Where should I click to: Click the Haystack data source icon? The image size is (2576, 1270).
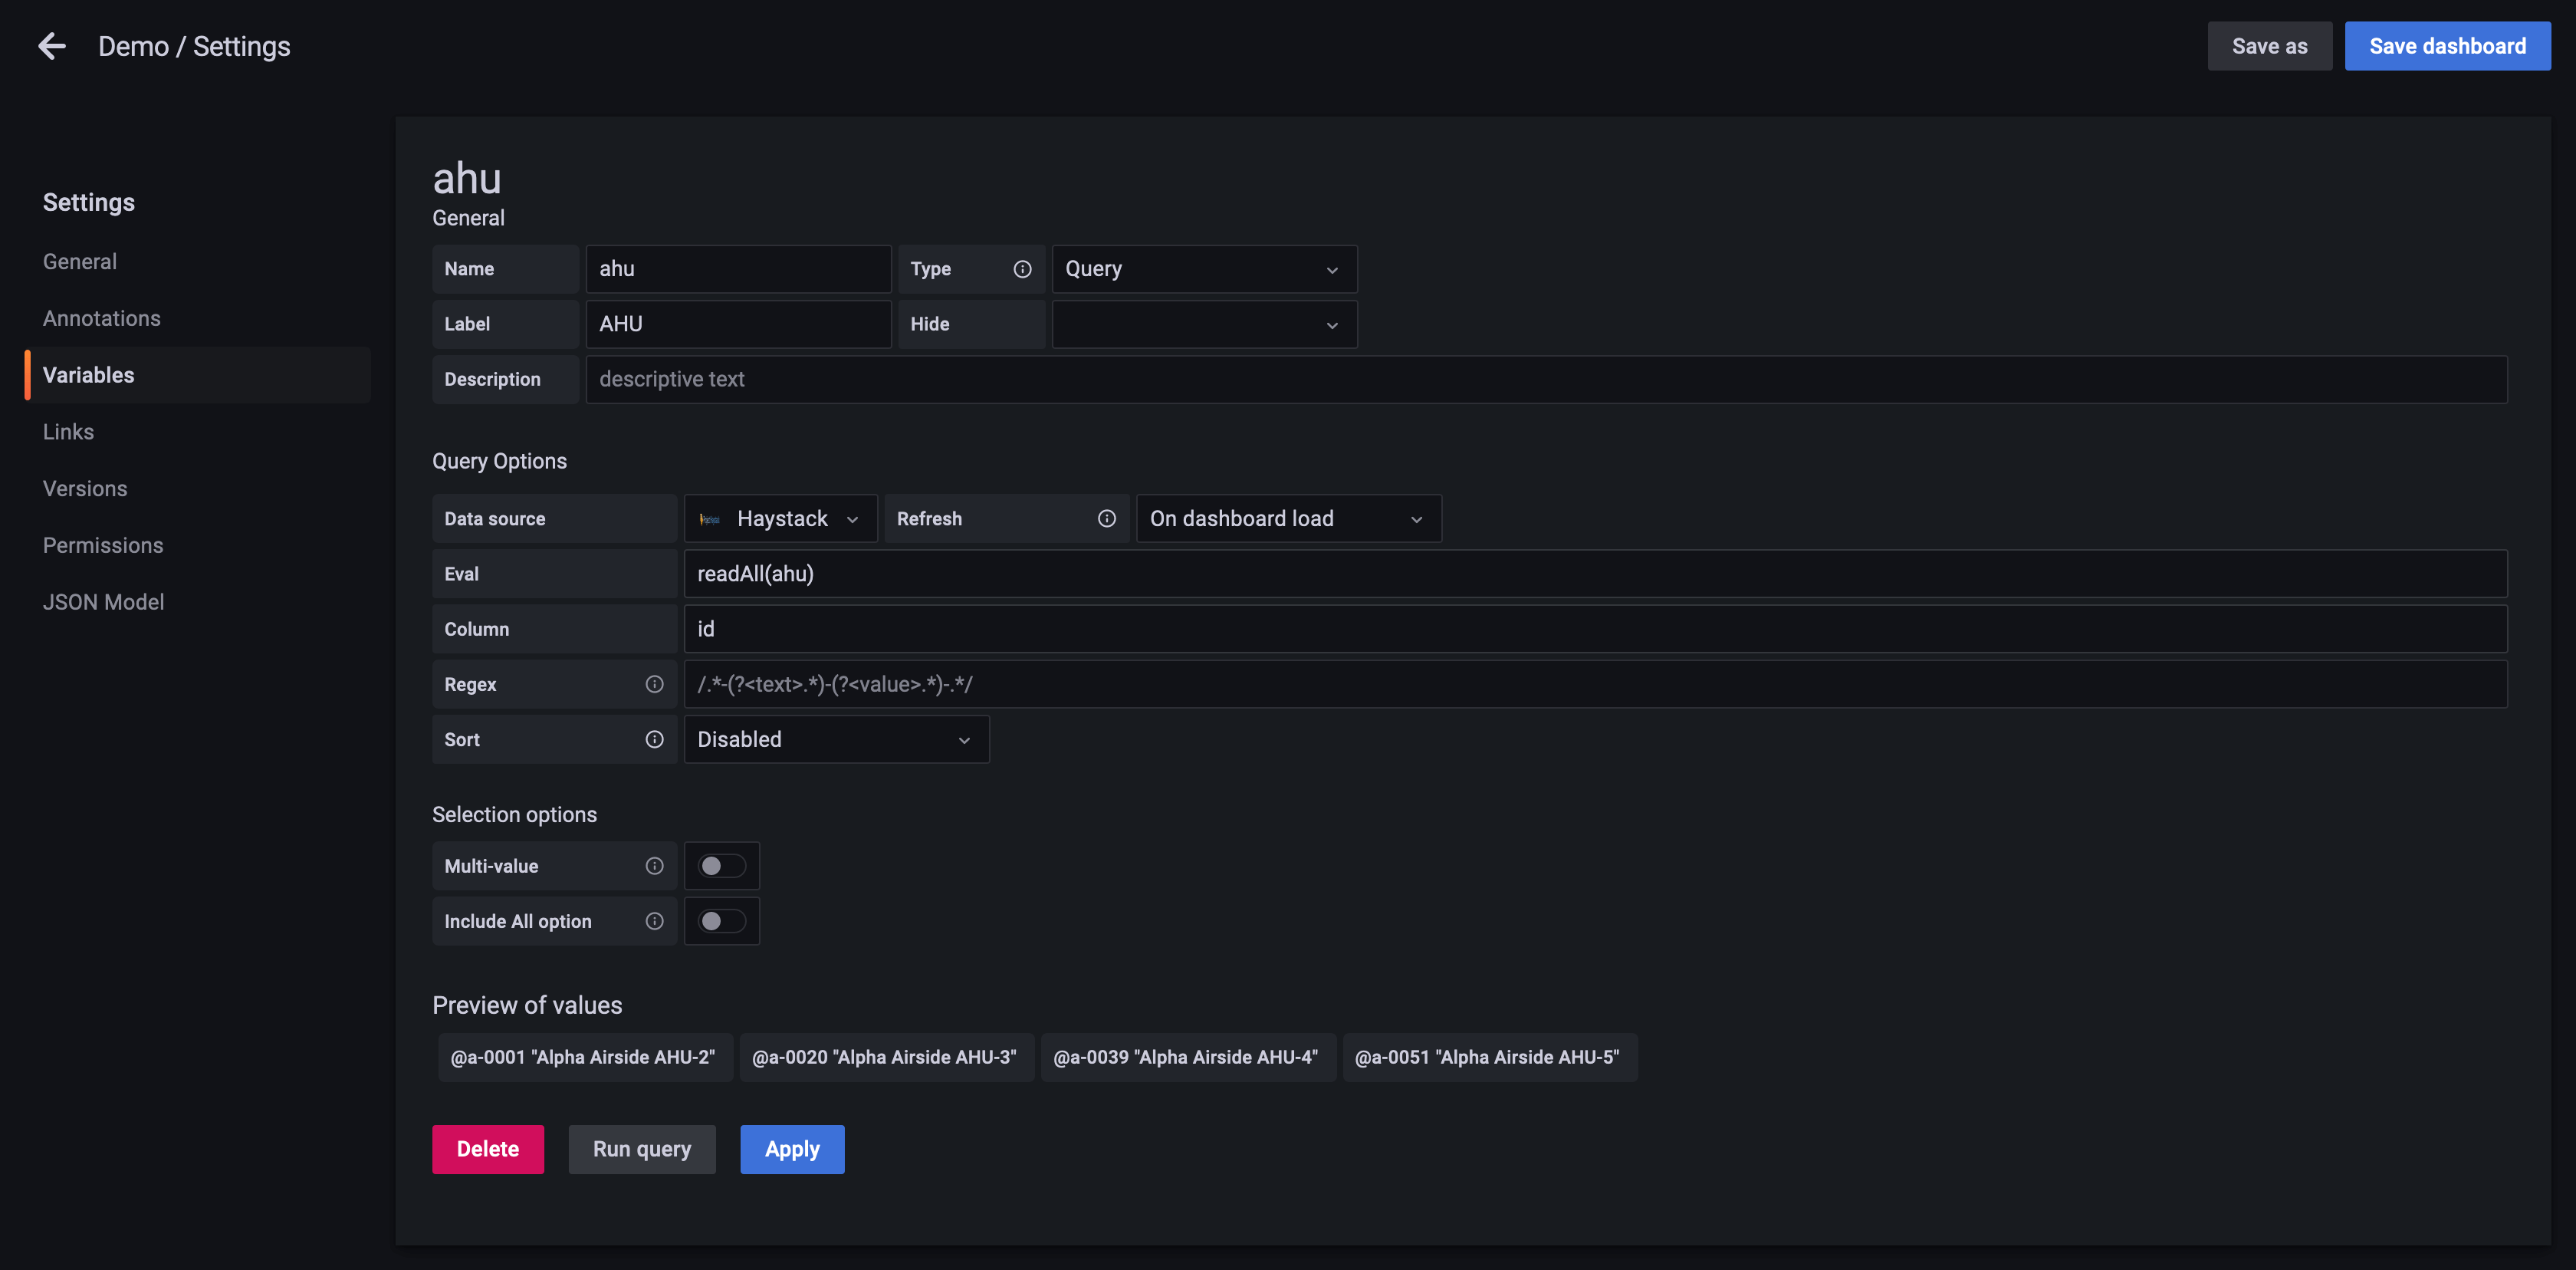coord(711,518)
